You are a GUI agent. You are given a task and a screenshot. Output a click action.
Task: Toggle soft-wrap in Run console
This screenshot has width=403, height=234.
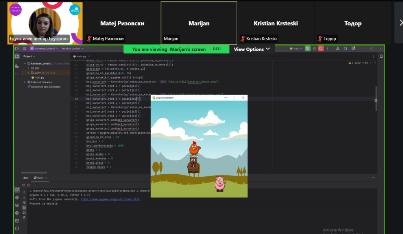pyautogui.click(x=24, y=202)
